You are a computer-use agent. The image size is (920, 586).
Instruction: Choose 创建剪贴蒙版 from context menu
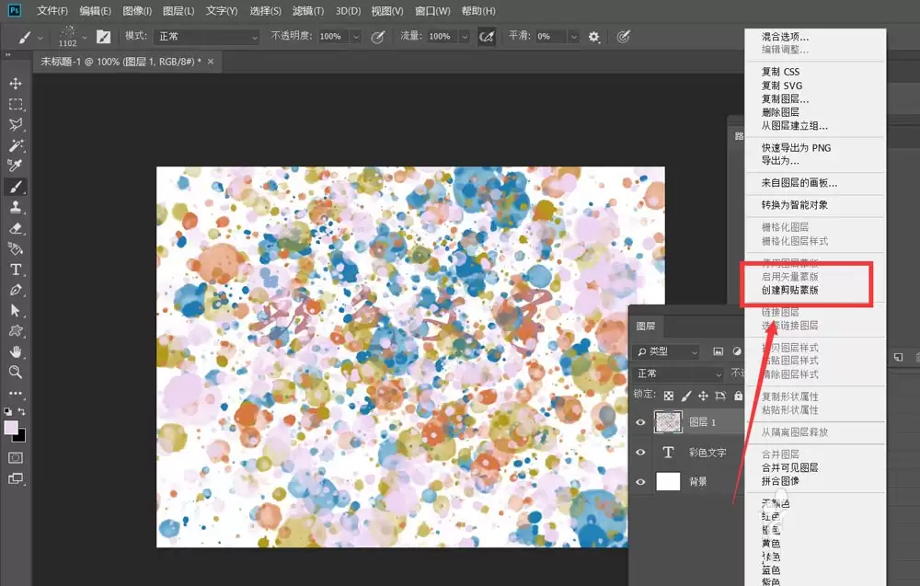(x=789, y=291)
